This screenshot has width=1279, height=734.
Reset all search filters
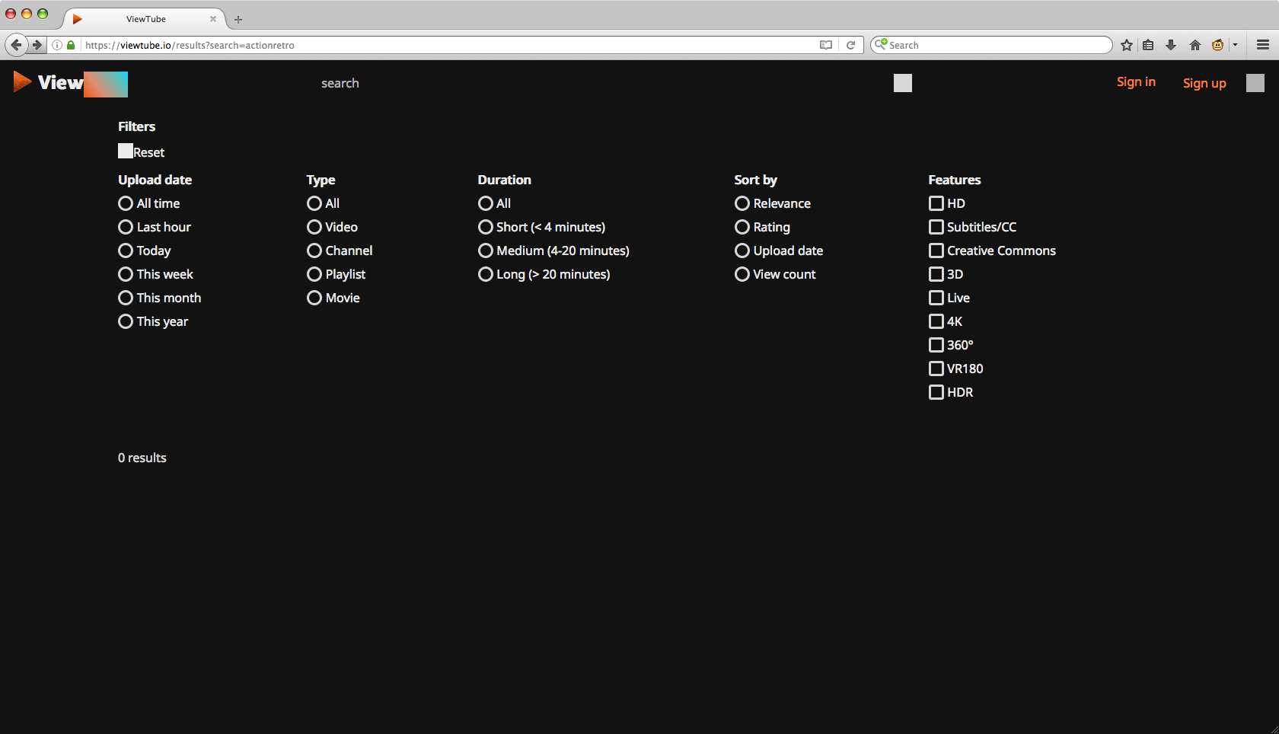[x=142, y=152]
